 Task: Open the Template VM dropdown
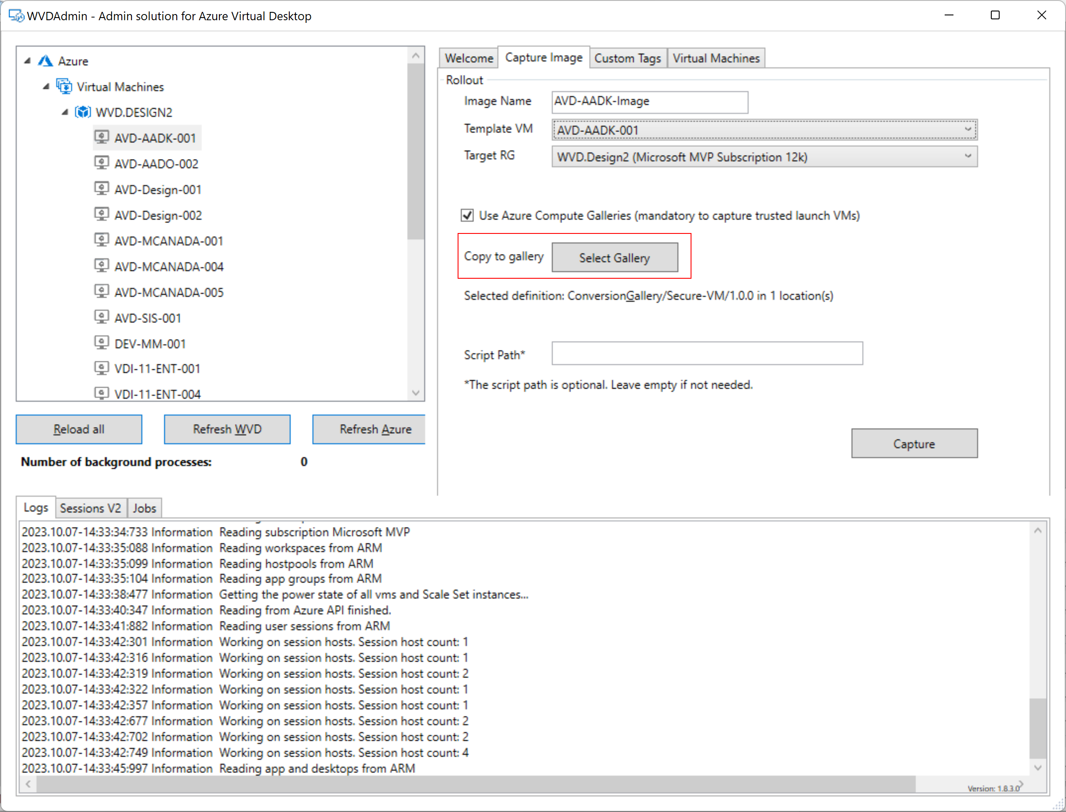764,130
